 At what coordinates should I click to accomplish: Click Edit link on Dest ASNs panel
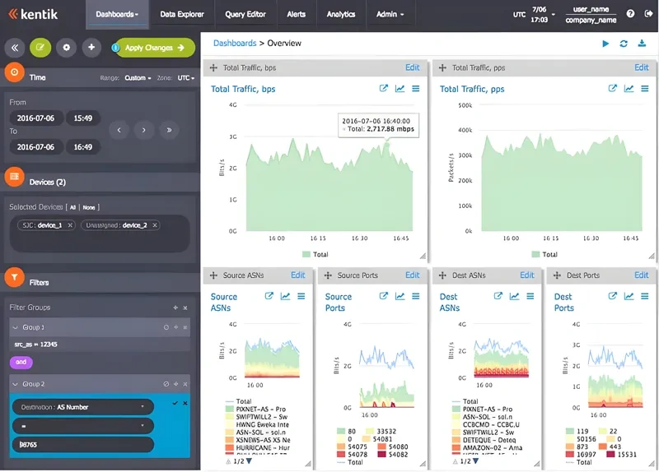pyautogui.click(x=526, y=275)
